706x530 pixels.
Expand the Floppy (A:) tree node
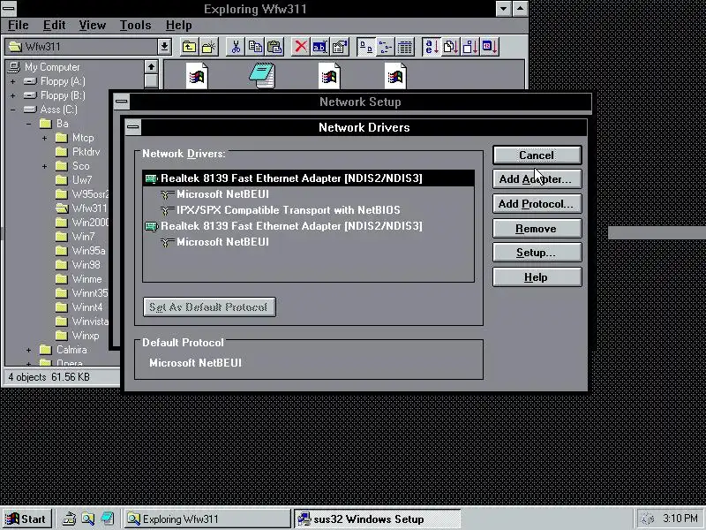(x=13, y=81)
